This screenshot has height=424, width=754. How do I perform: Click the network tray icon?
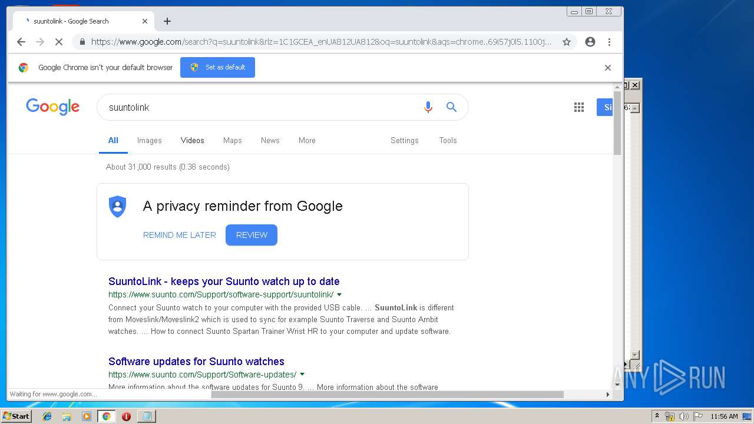coord(670,416)
